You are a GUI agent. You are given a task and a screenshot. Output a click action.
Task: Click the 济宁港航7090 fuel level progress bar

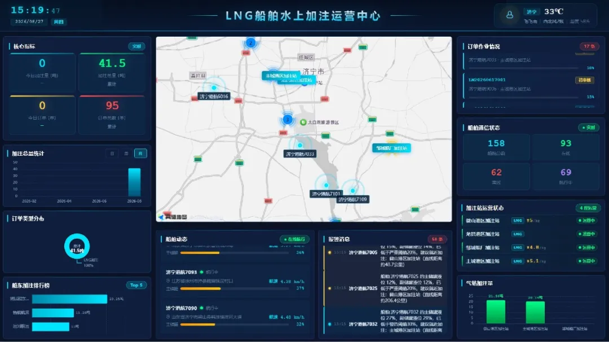coord(235,324)
